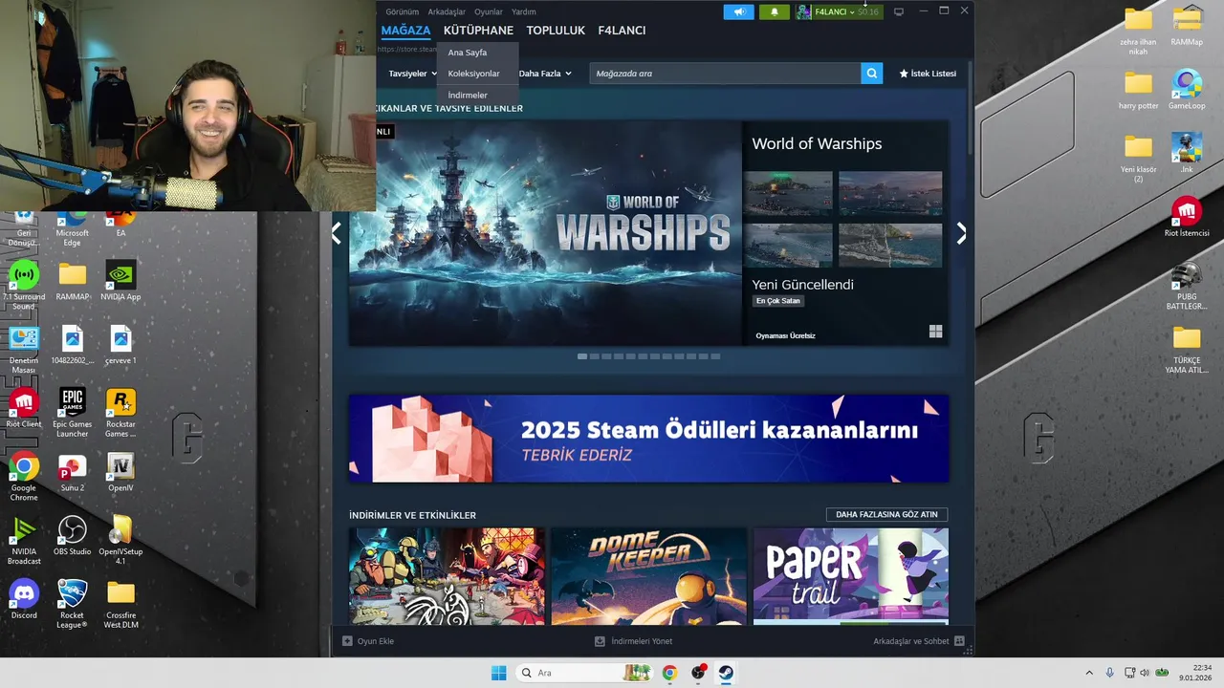This screenshot has width=1224, height=688.
Task: Open İndirmeleri Yönet downloads manager
Action: 633,641
